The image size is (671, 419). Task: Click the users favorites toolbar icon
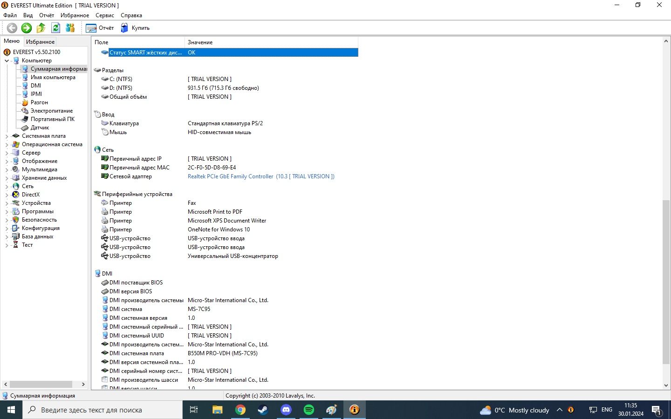tap(70, 28)
